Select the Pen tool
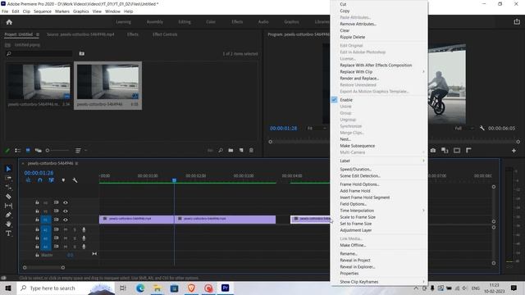 coord(8,215)
